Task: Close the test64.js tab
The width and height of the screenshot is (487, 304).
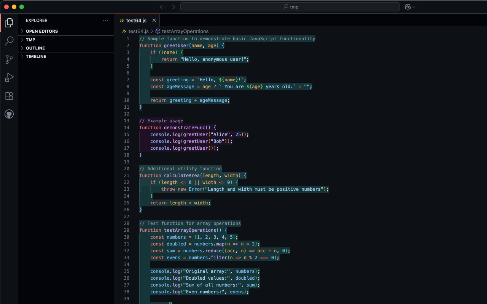Action: tap(154, 21)
